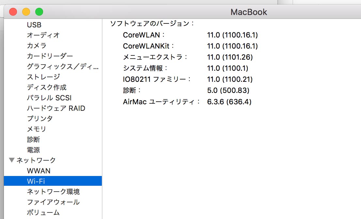Screen dimensions: 361x219
Task: Click the CoreWLANKit version 11.0 (1100.16.1)
Action: 232,46
